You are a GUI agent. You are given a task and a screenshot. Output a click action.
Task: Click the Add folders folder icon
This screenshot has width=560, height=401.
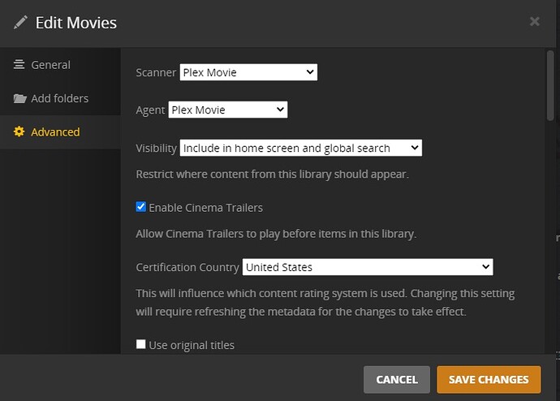(x=20, y=98)
